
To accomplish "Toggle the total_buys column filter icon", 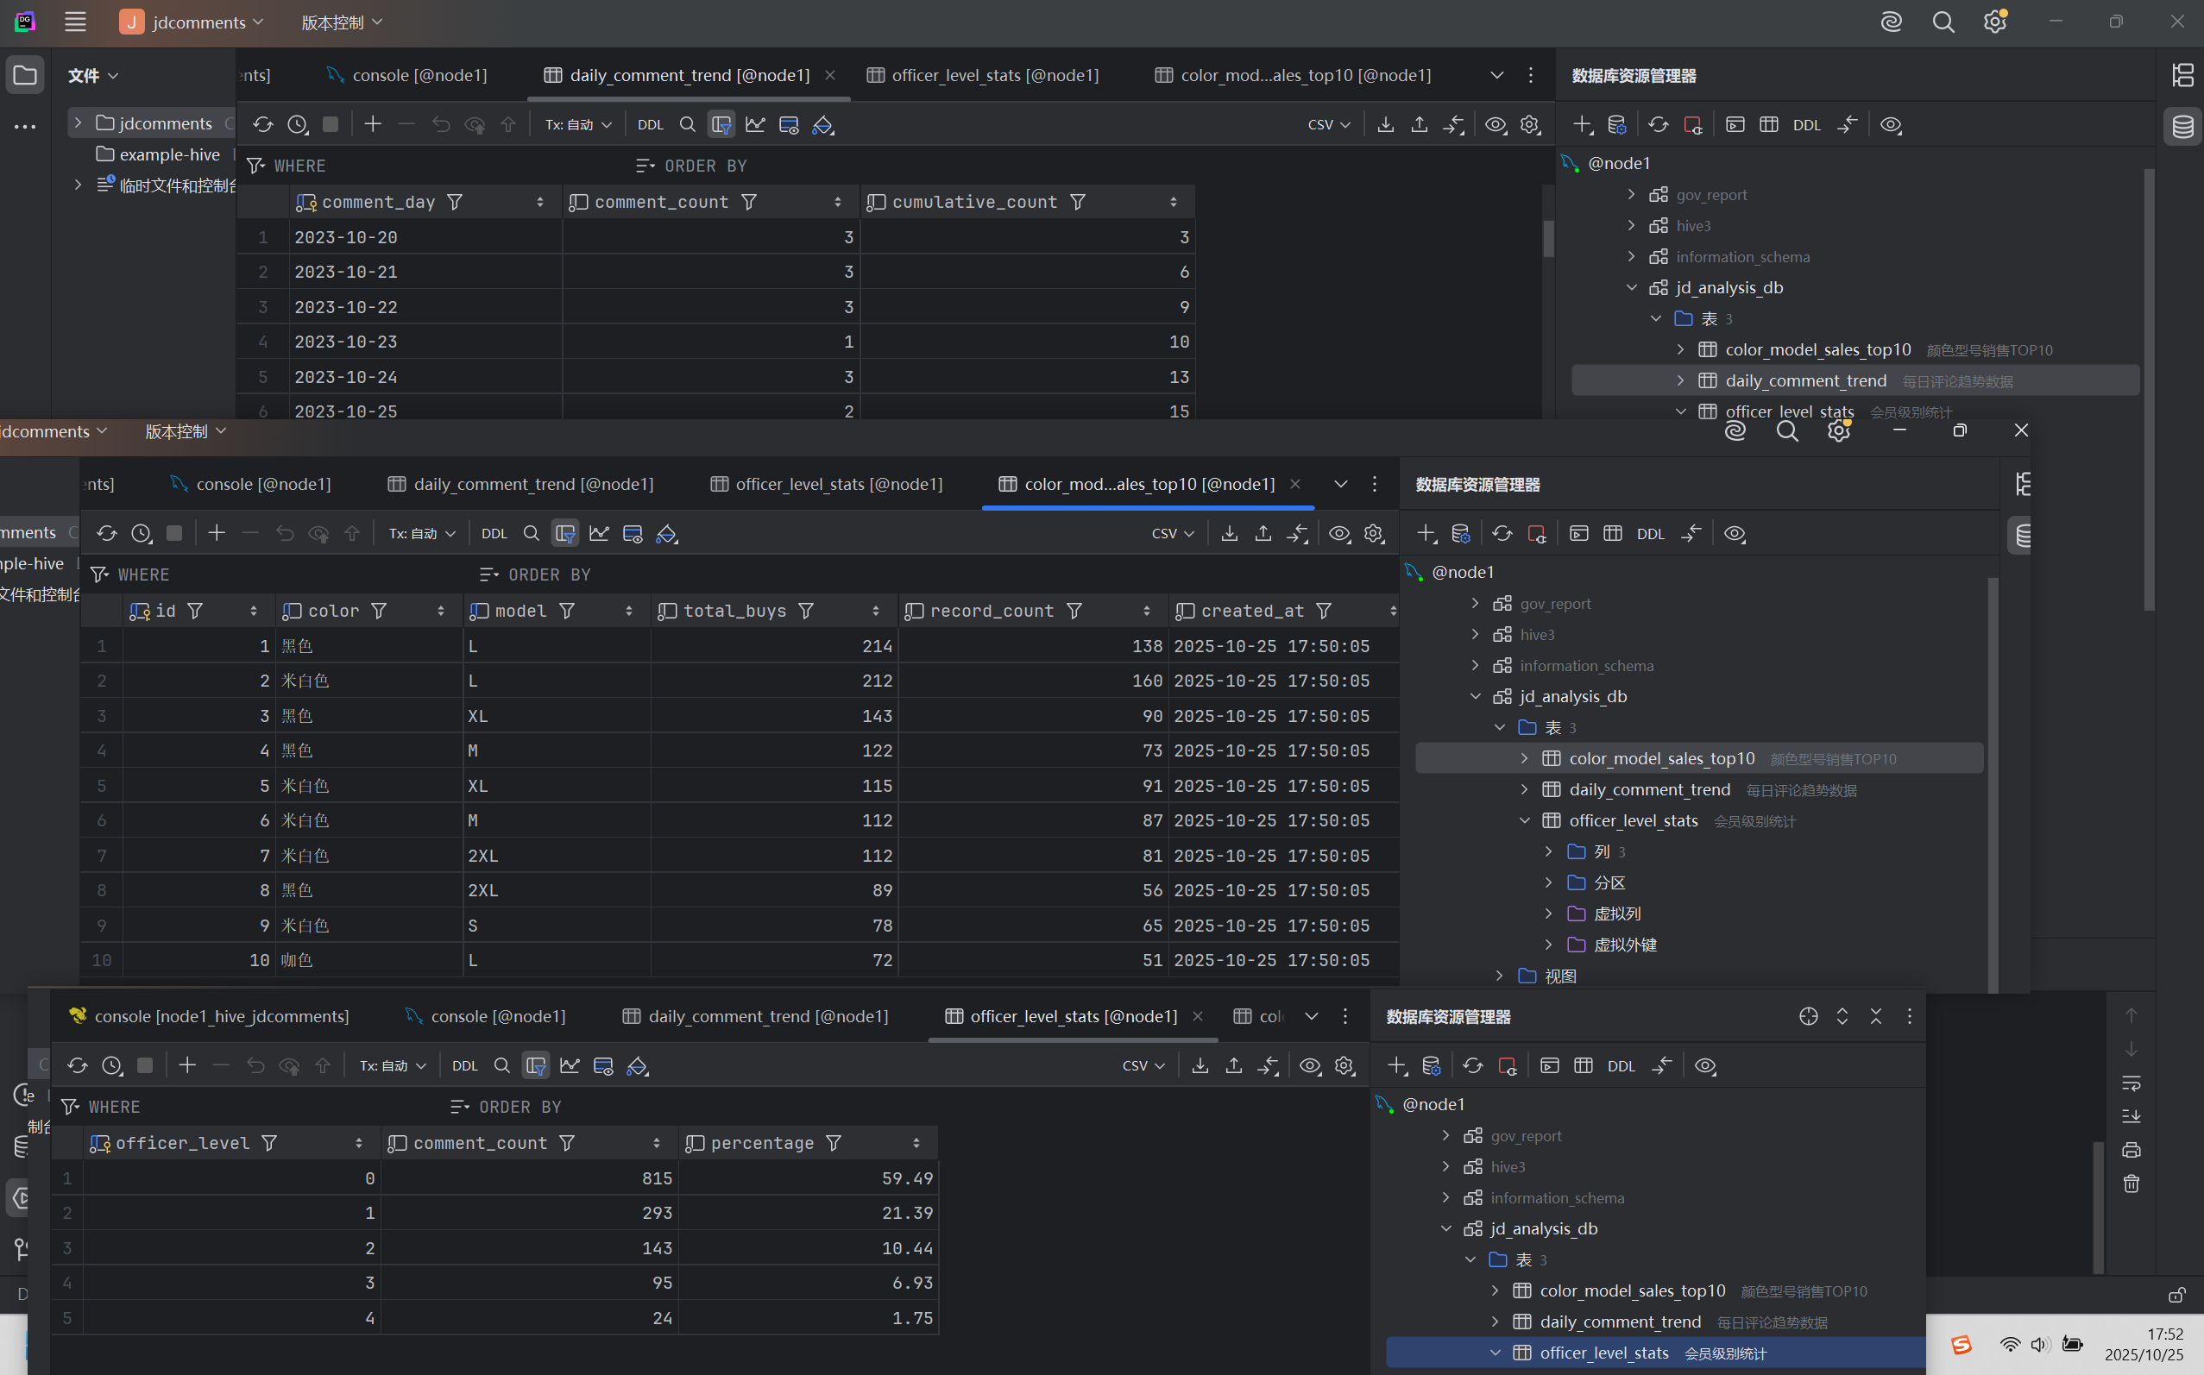I will [x=806, y=611].
